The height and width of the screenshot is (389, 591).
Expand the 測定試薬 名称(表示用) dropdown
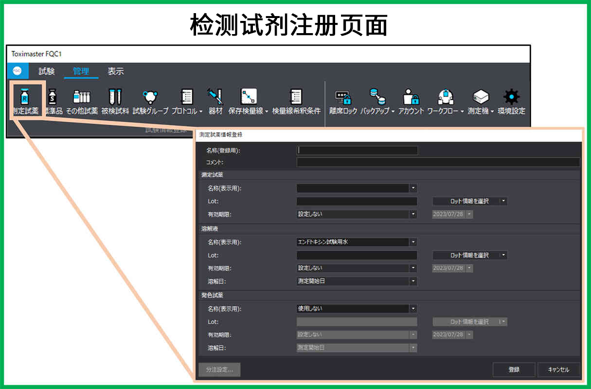pyautogui.click(x=357, y=188)
